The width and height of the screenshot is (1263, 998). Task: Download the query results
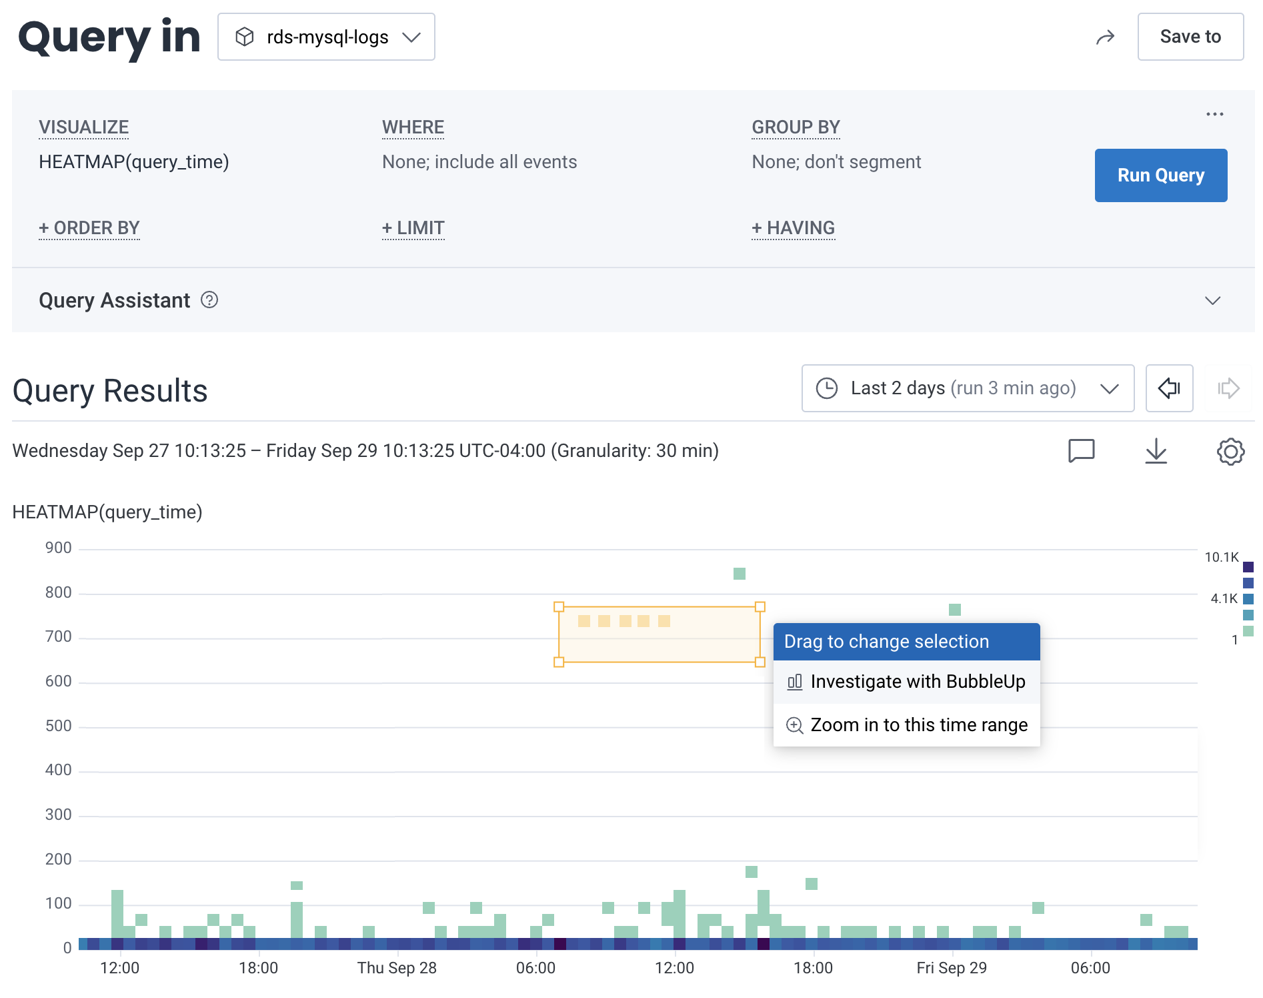point(1157,450)
